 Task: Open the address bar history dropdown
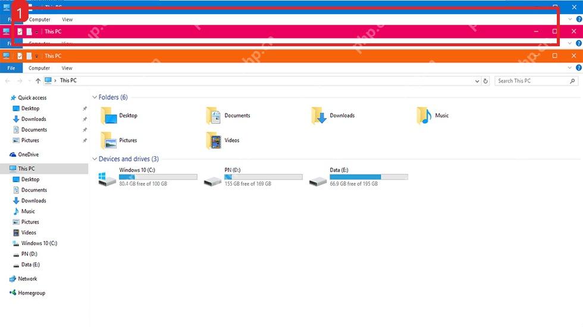[477, 81]
